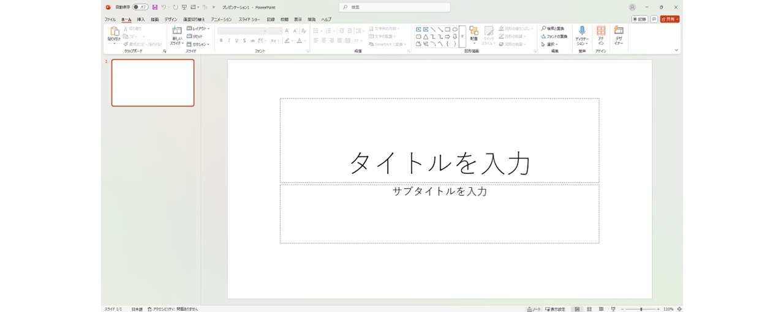Toggle text Shadow formatting
784x312 pixels.
tap(244, 41)
